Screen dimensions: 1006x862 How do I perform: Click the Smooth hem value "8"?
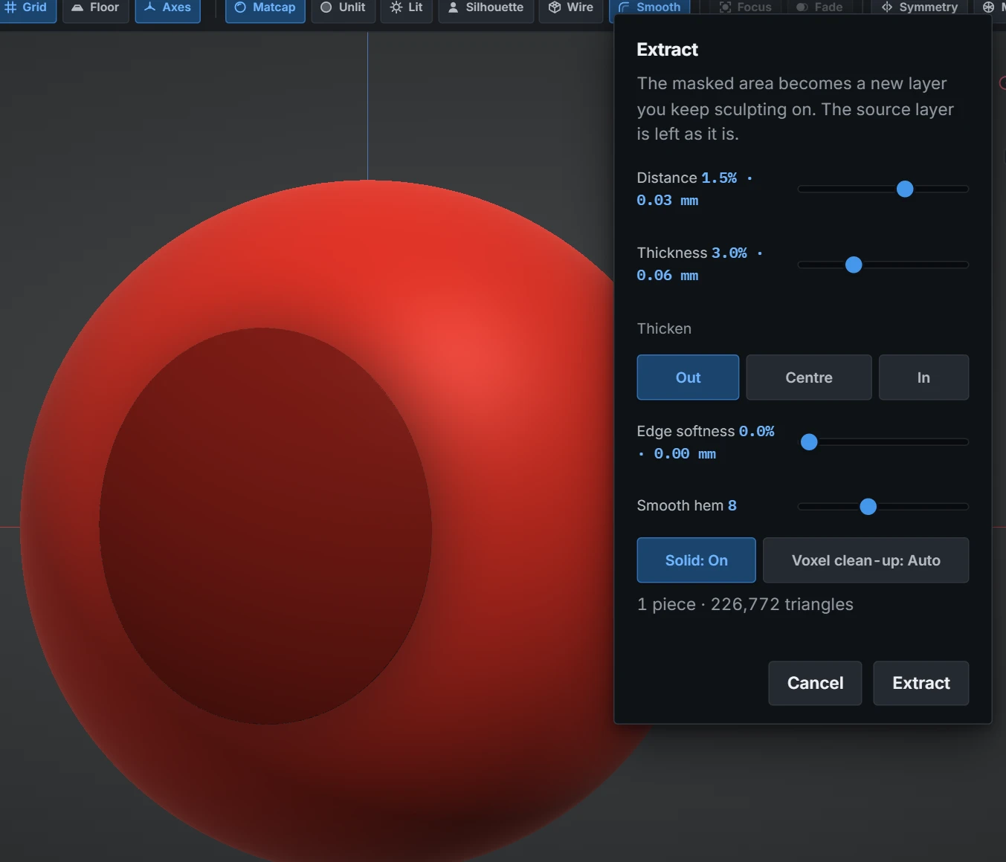pos(732,505)
